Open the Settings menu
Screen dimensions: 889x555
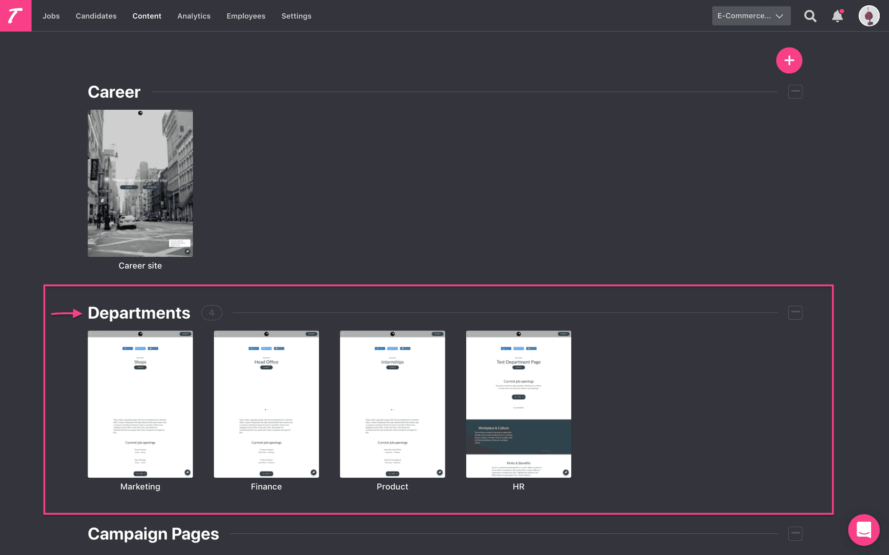coord(296,16)
